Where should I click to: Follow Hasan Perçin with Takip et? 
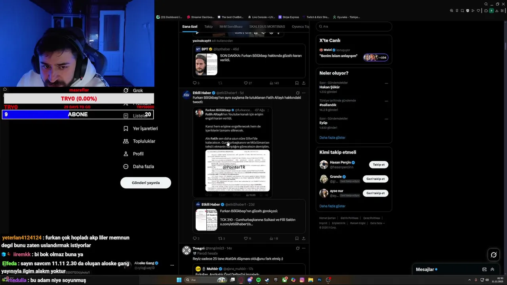(x=379, y=165)
